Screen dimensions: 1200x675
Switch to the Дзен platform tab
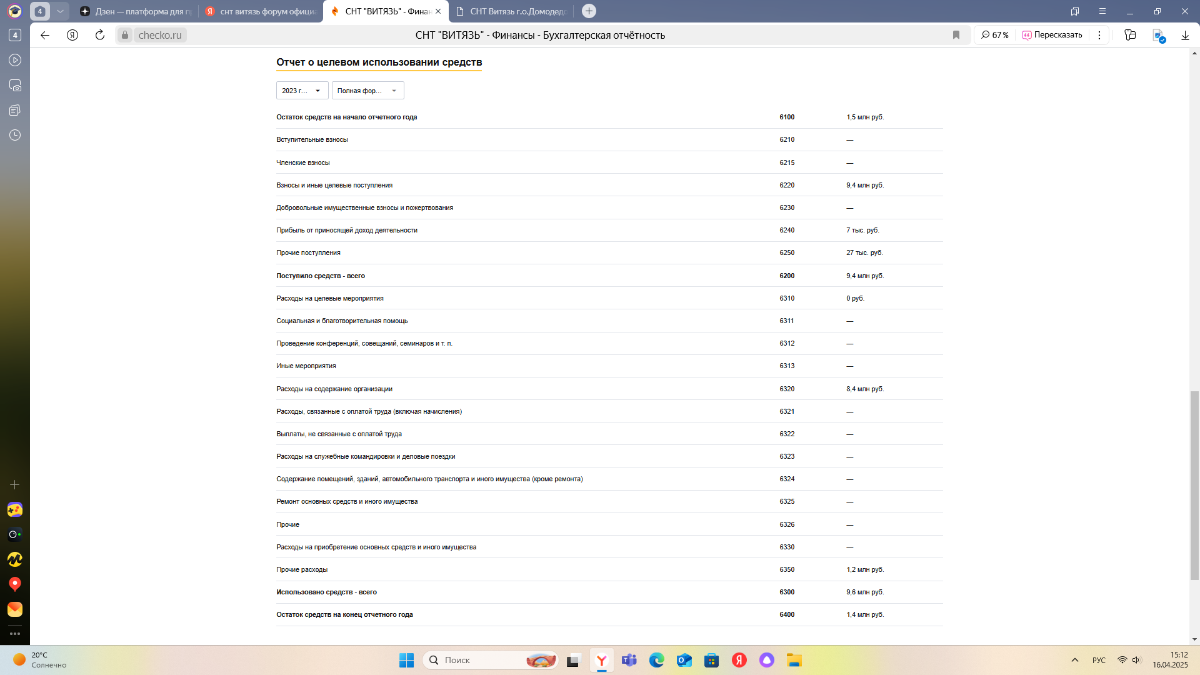click(136, 11)
